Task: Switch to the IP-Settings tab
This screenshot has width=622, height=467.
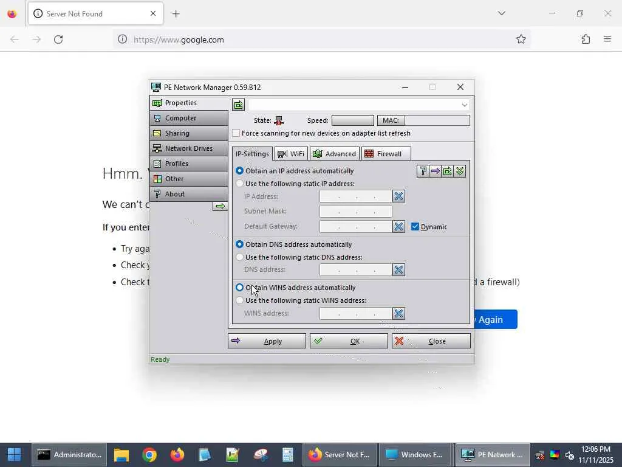Action: click(252, 154)
